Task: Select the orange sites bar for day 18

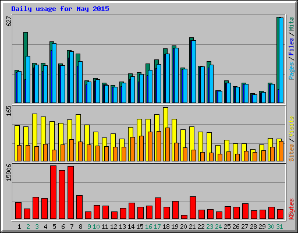Action: pos(168,144)
